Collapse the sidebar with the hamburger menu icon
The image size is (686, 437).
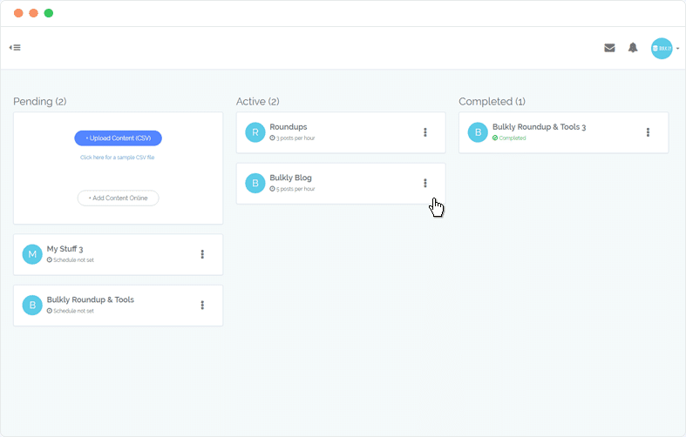click(x=15, y=48)
